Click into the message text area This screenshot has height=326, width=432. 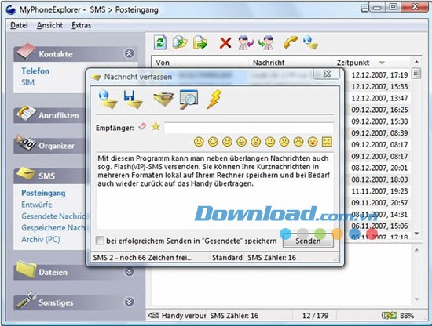point(215,190)
